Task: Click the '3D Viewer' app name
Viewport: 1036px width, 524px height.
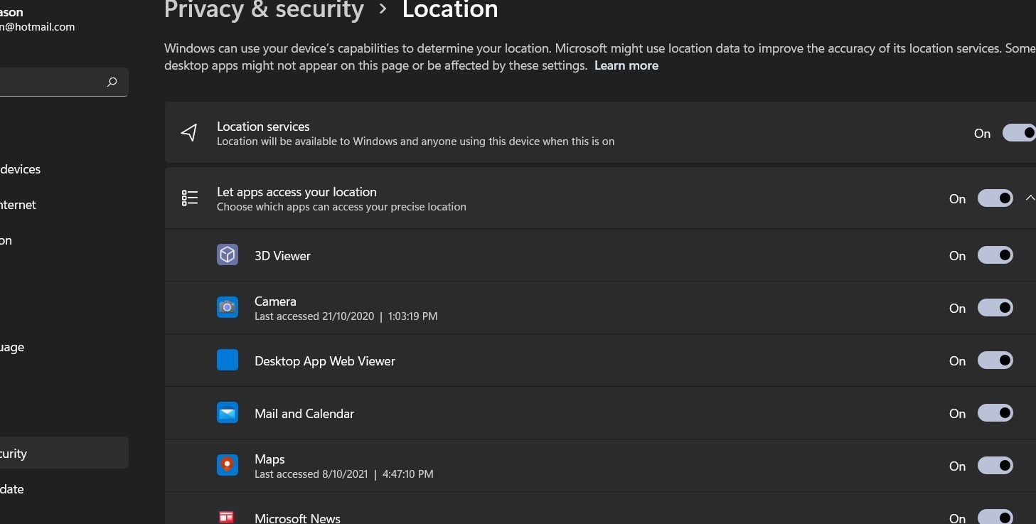Action: click(282, 256)
